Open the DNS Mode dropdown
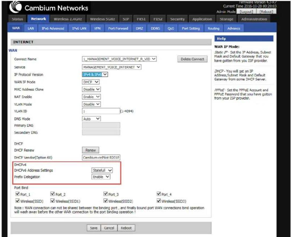 91,119
